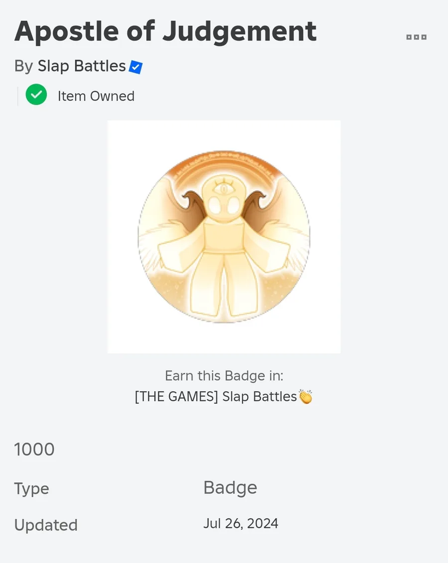
Task: Click the Earn this Badge in text
Action: pyautogui.click(x=224, y=375)
